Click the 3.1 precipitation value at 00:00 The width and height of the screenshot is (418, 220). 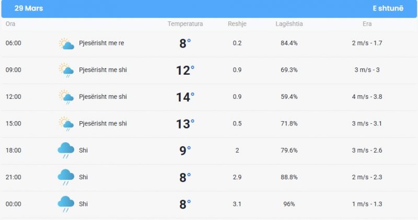click(x=237, y=204)
